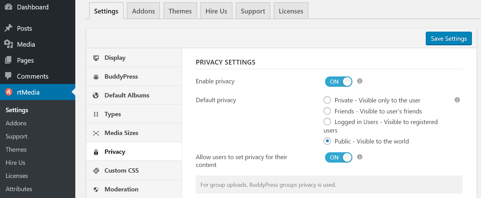
Task: Switch to the Addons tab
Action: pyautogui.click(x=143, y=11)
